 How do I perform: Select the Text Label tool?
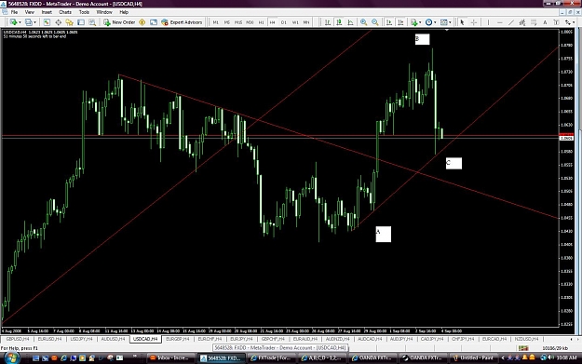point(556,22)
